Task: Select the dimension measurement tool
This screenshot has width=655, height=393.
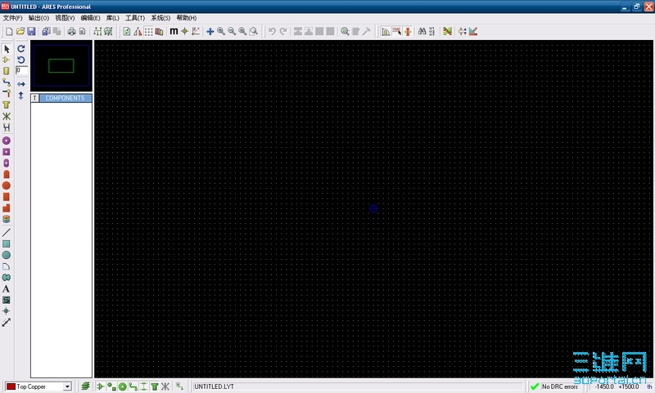Action: click(7, 323)
